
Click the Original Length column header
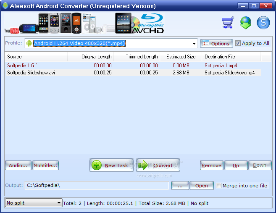90,57
